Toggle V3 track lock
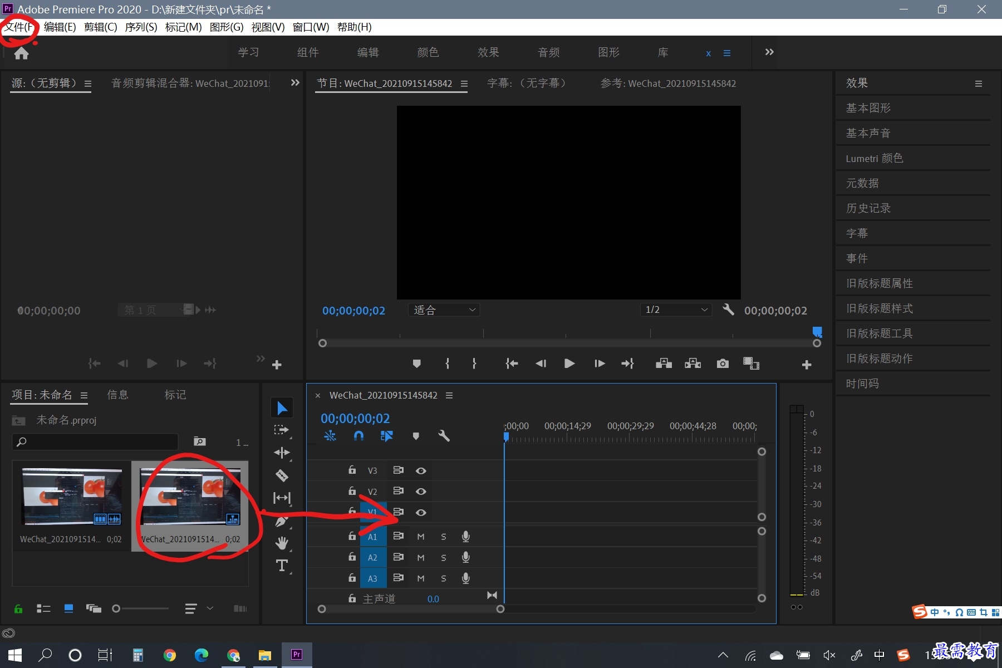This screenshot has width=1002, height=668. [352, 470]
